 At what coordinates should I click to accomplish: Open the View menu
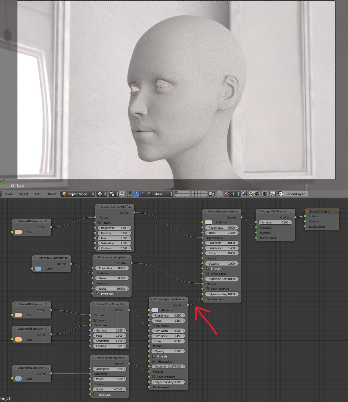click(9, 194)
